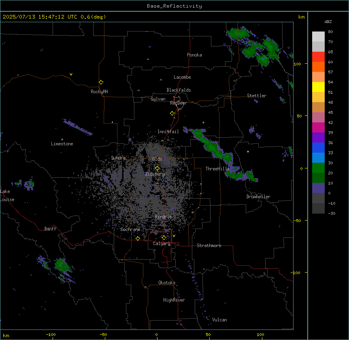Click the Drumheller label
The height and width of the screenshot is (340, 349).
coord(258,197)
